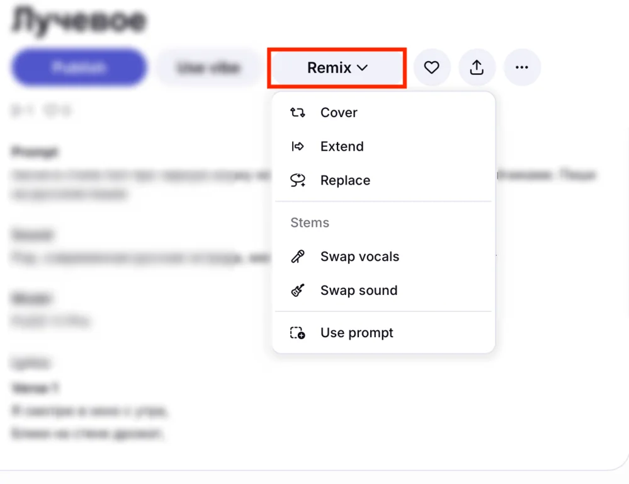Select Cover from the Remix menu
Screen dimensions: 629x484
tap(339, 113)
